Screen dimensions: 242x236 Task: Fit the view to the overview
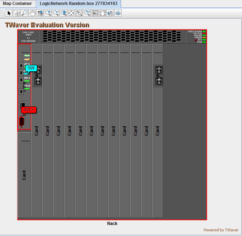[71, 13]
